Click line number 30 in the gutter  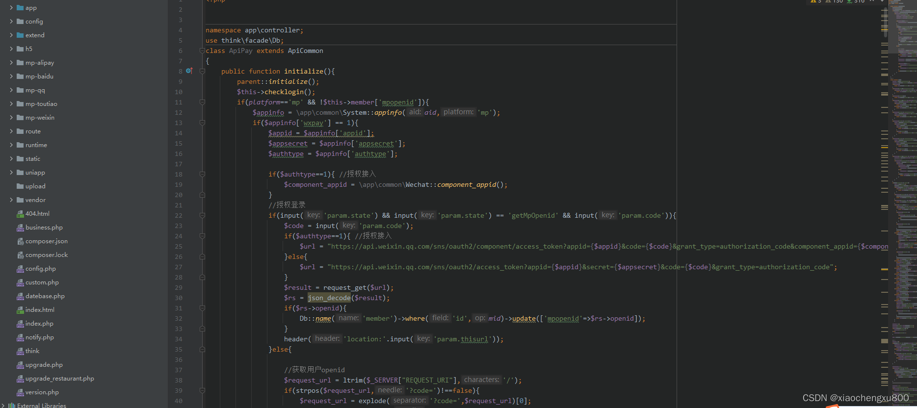click(179, 298)
